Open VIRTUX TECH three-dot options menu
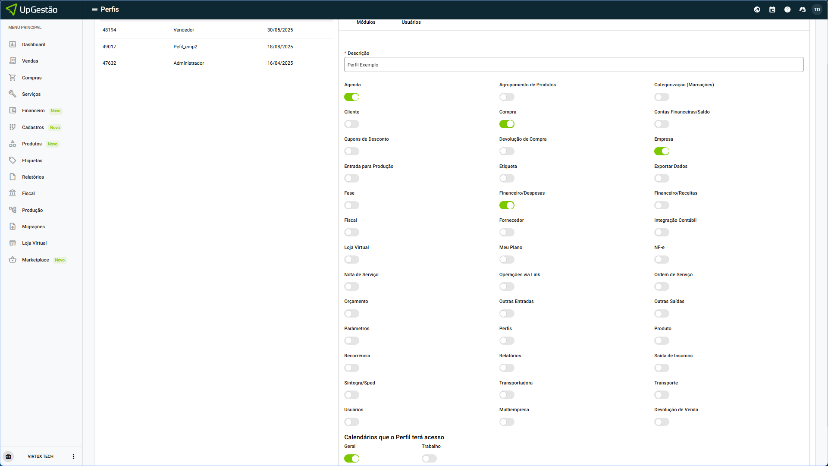Screen dimensions: 828x466 73,457
